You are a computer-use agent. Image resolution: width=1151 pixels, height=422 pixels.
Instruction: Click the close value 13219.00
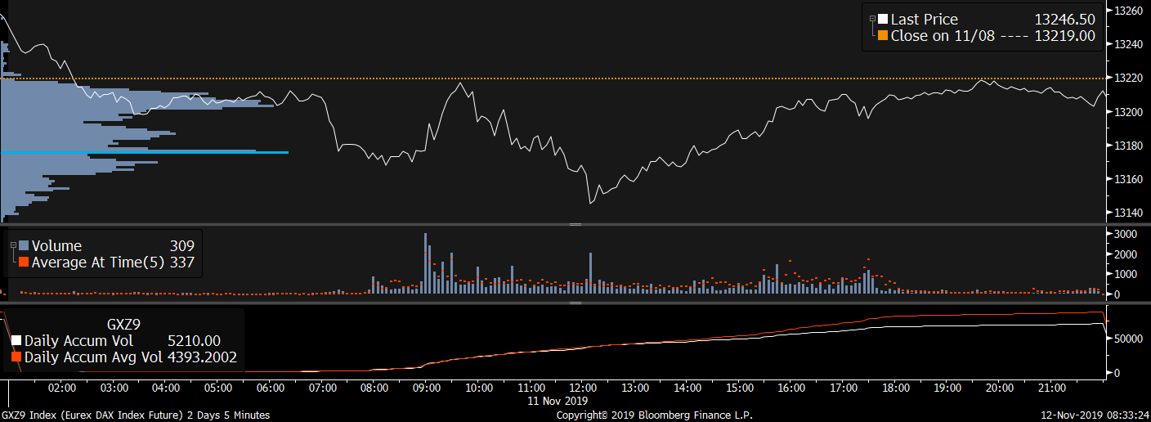click(x=1064, y=36)
